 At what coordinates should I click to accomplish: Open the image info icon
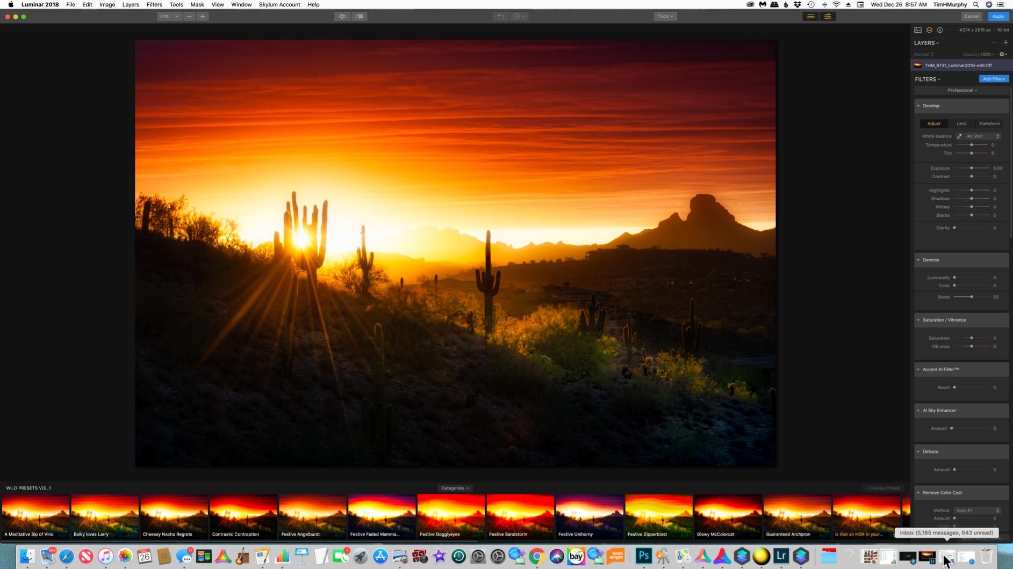point(940,30)
